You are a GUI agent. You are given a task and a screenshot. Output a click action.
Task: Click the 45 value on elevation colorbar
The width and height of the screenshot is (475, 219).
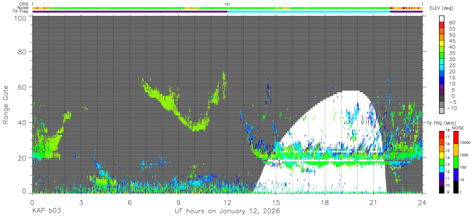pos(452,41)
